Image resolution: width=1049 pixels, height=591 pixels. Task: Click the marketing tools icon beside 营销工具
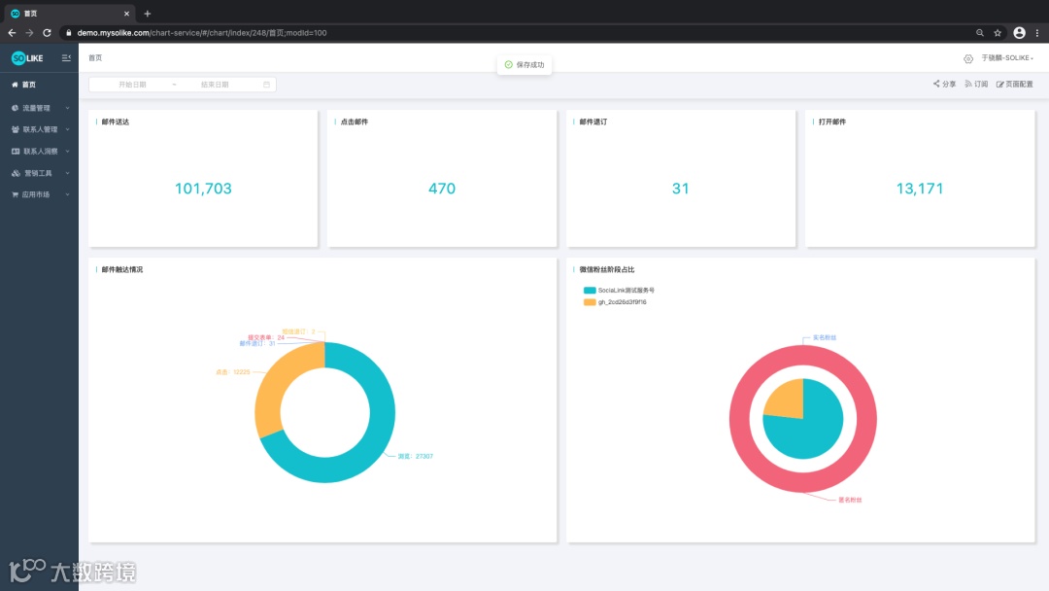pyautogui.click(x=16, y=173)
